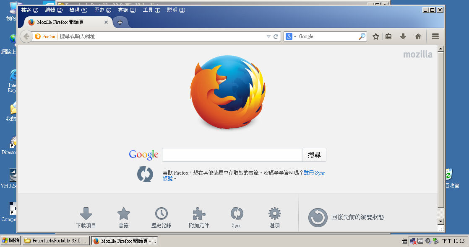Focus the Google search box on start page

(232, 155)
